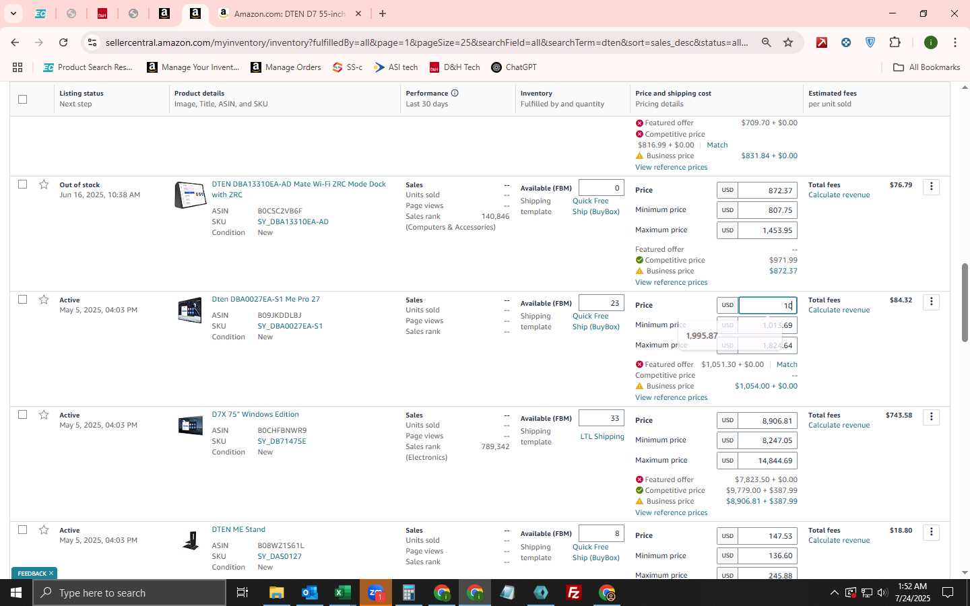This screenshot has height=606, width=970.
Task: Open Excel from the taskbar
Action: coord(342,593)
